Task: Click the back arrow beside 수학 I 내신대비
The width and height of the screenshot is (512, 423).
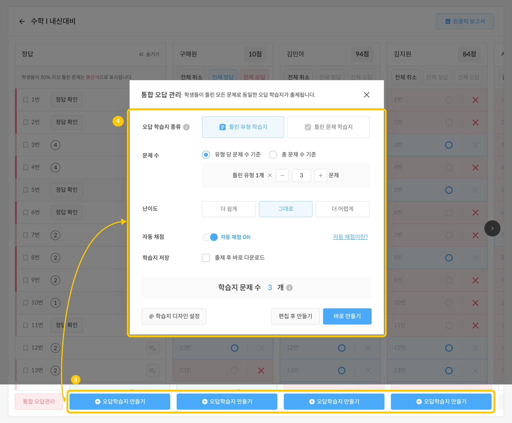Action: (22, 21)
